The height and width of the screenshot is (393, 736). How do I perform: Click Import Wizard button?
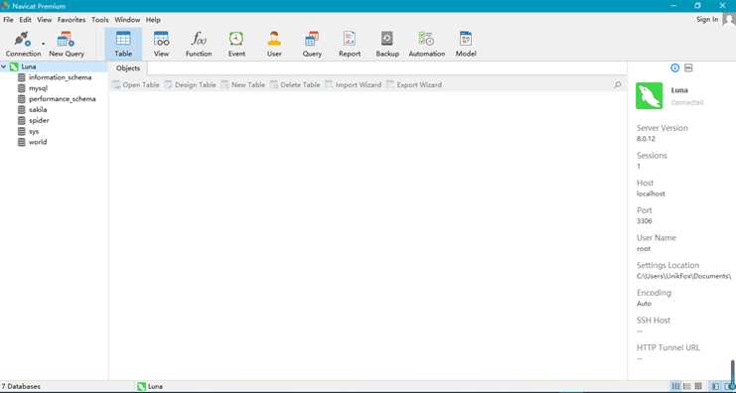pos(353,85)
